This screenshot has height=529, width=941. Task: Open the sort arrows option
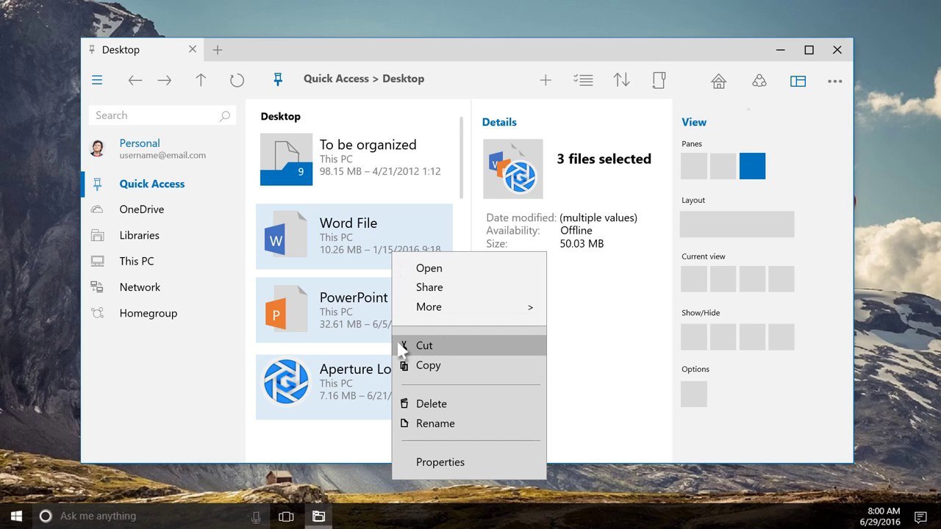[622, 80]
